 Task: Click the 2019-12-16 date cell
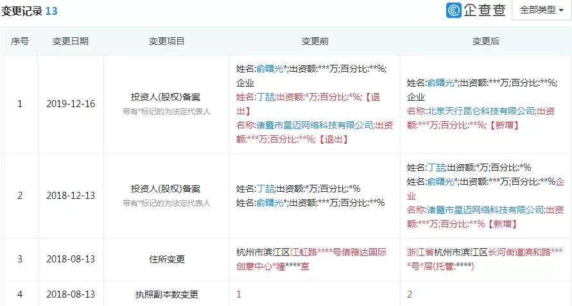point(71,104)
